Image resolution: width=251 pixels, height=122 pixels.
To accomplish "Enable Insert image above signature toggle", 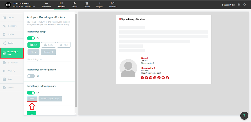I will [31, 76].
